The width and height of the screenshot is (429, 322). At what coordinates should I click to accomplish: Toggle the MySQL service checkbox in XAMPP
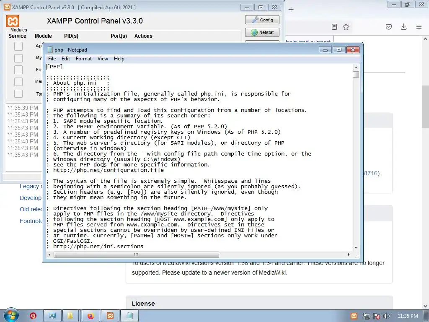(18, 58)
